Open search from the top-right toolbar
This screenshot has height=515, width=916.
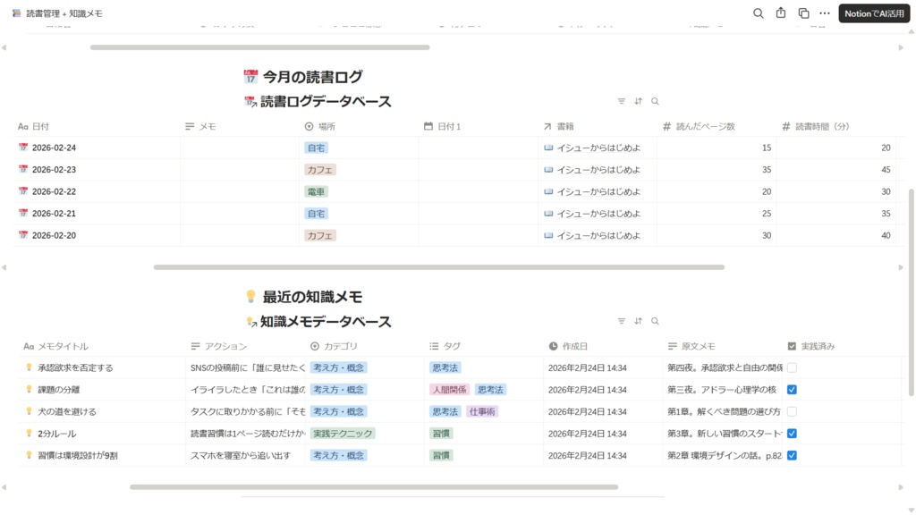tap(758, 13)
